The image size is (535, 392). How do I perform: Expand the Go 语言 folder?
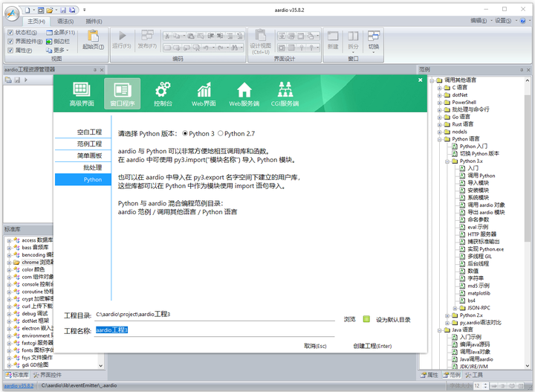[x=439, y=117]
